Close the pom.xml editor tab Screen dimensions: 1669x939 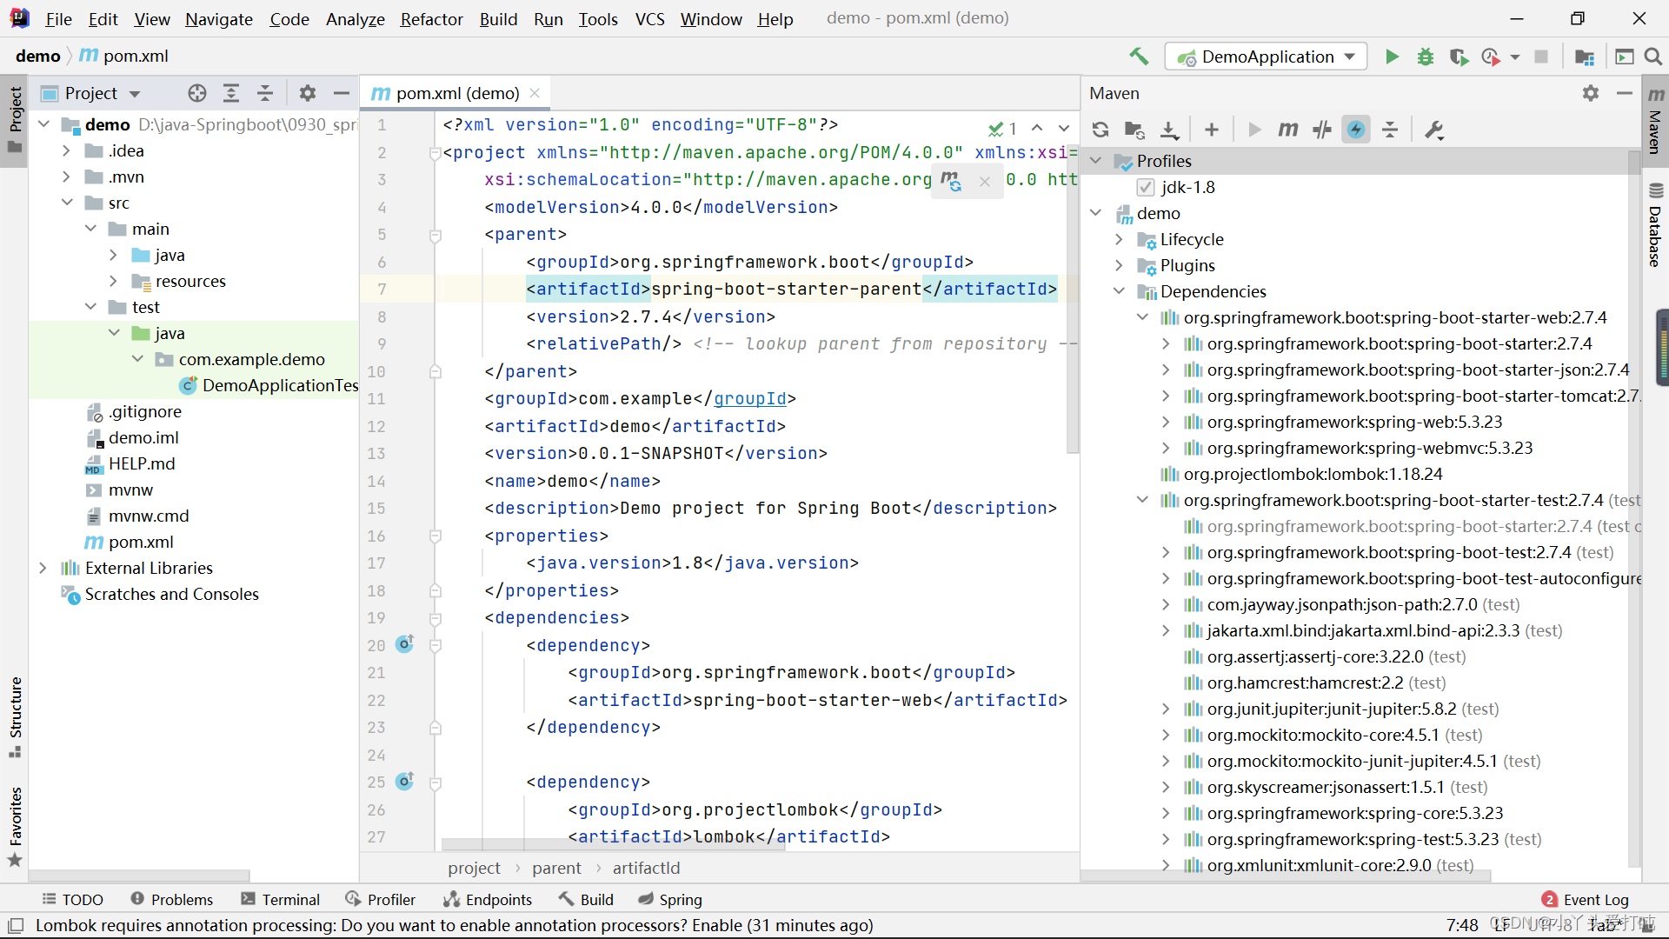click(x=535, y=93)
